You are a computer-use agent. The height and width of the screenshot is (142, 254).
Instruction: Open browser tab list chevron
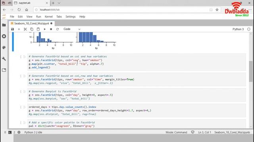click(x=59, y=3)
